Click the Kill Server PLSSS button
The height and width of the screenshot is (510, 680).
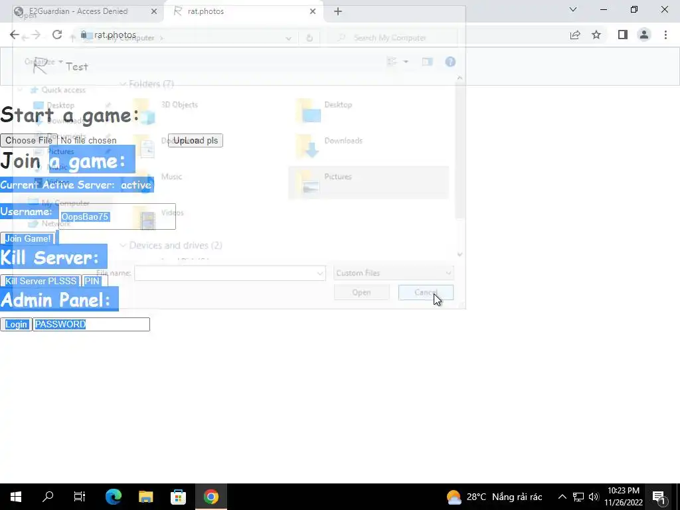pyautogui.click(x=41, y=281)
